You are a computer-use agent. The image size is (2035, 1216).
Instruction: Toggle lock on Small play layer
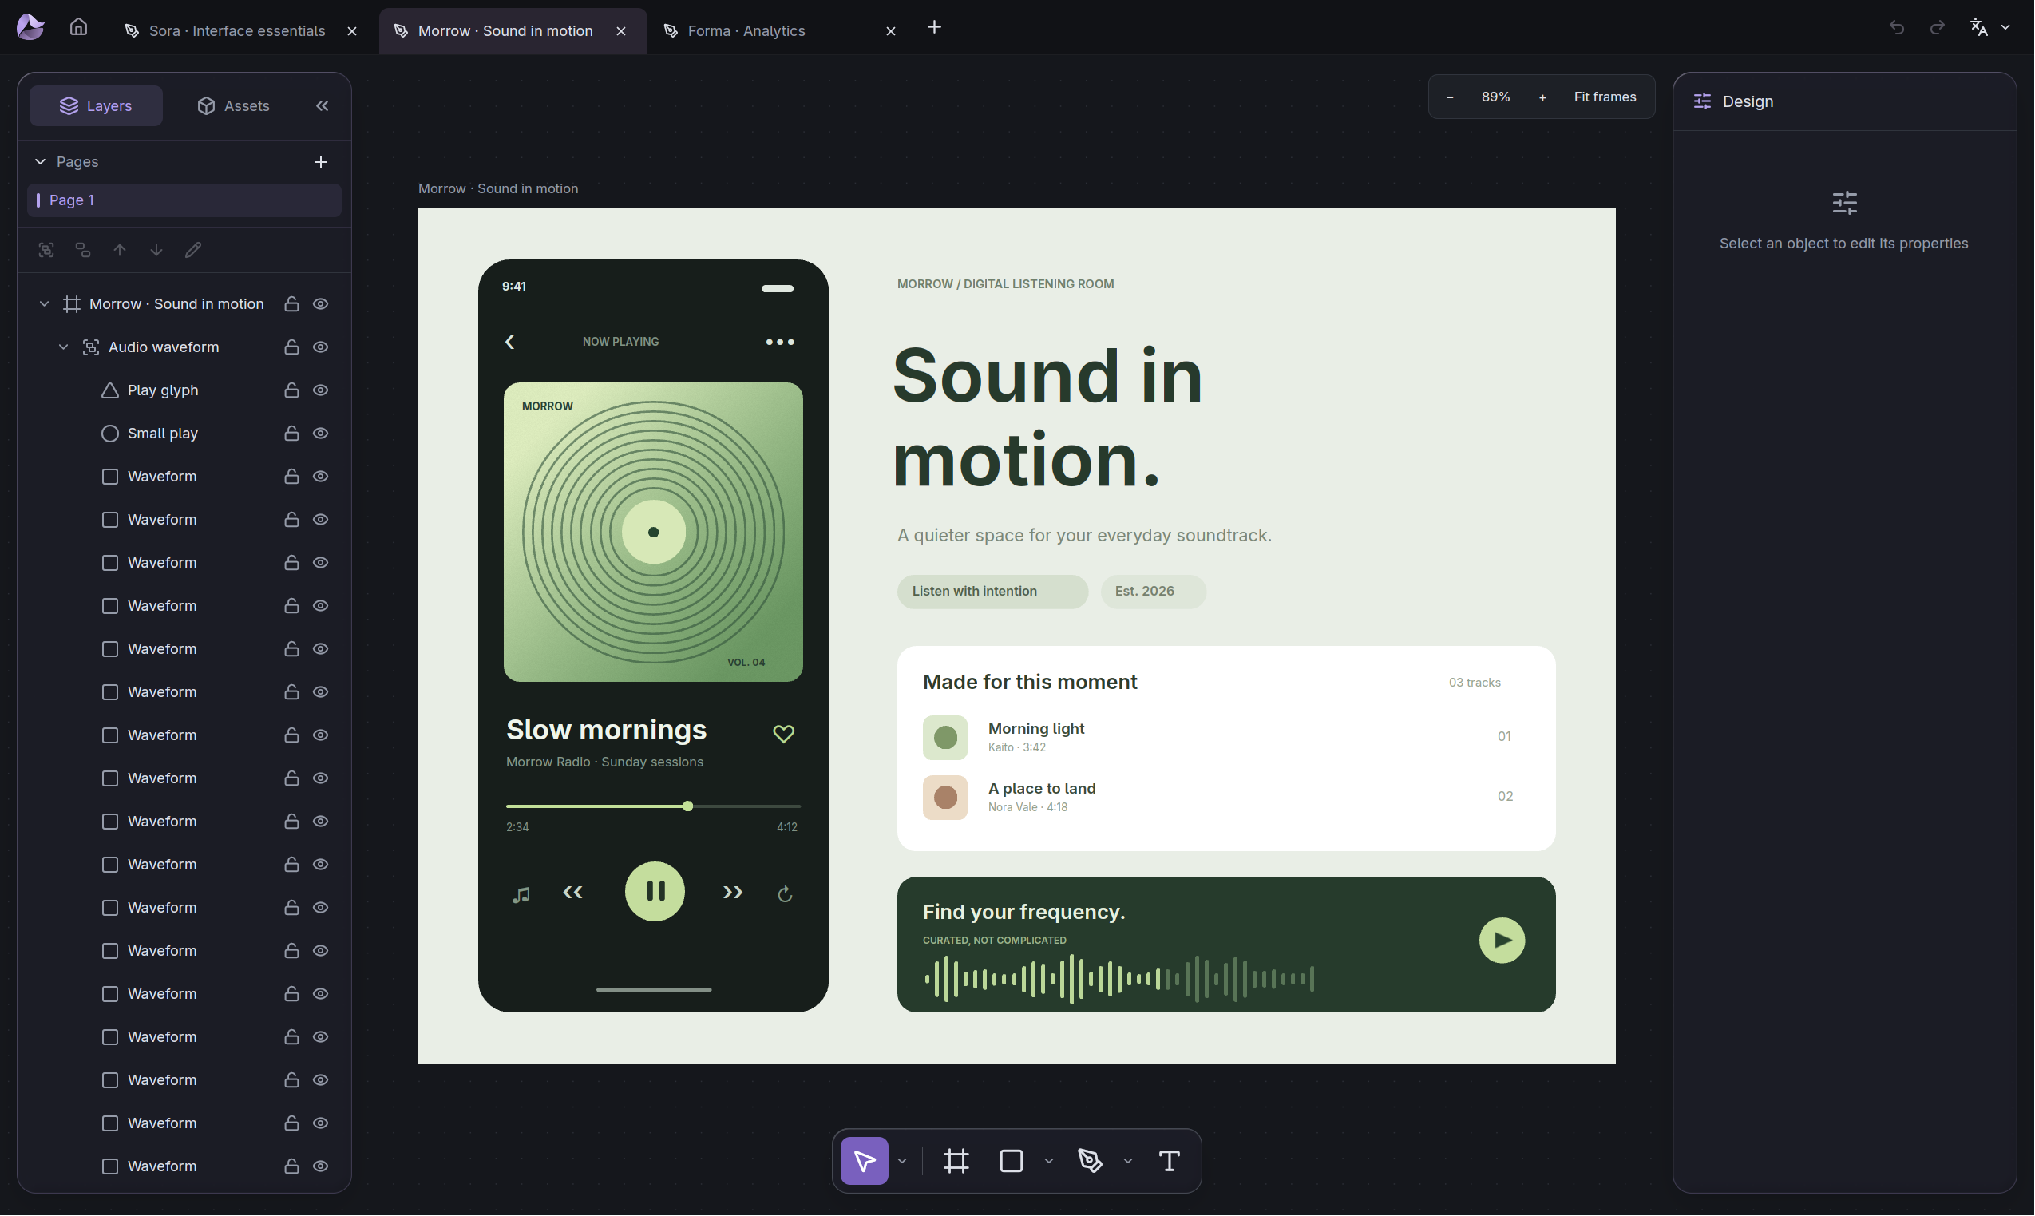(291, 434)
